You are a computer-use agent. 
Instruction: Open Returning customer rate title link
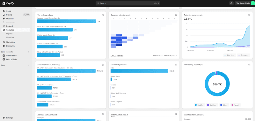click(x=193, y=15)
